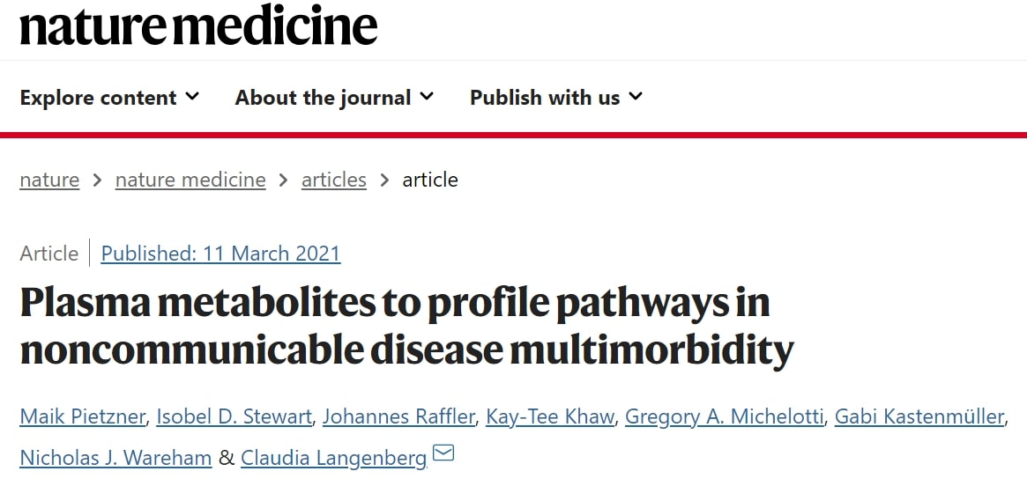Select author Isobel D. Stewart
The image size is (1027, 486).
coord(234,416)
